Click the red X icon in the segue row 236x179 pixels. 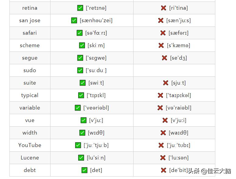165,58
